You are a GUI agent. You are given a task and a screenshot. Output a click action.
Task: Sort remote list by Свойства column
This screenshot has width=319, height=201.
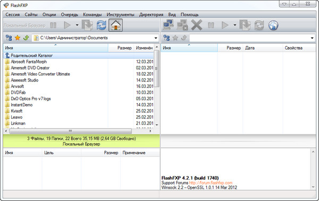coord(299,48)
